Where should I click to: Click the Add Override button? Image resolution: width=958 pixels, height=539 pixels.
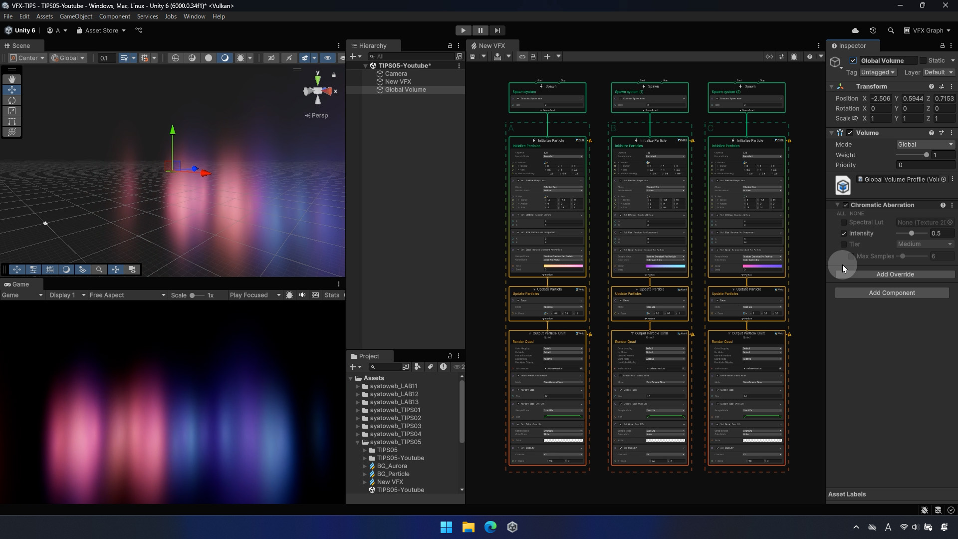895,274
